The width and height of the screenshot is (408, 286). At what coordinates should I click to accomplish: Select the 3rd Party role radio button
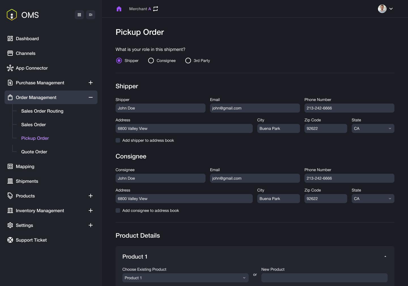[x=188, y=61]
